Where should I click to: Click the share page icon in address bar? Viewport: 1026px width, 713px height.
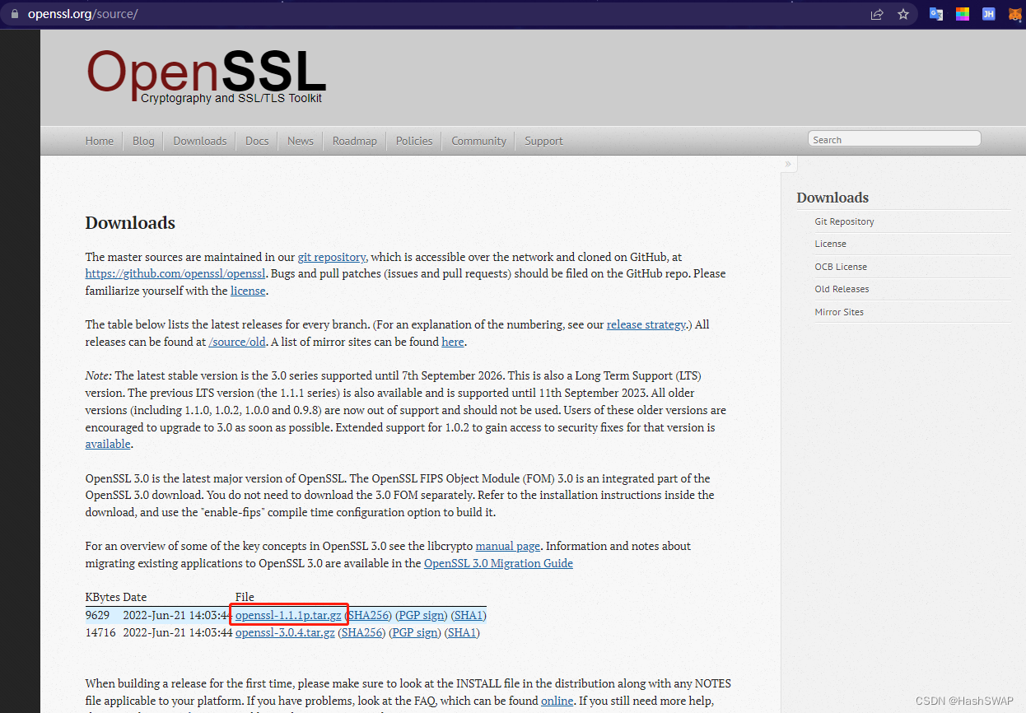click(x=877, y=14)
